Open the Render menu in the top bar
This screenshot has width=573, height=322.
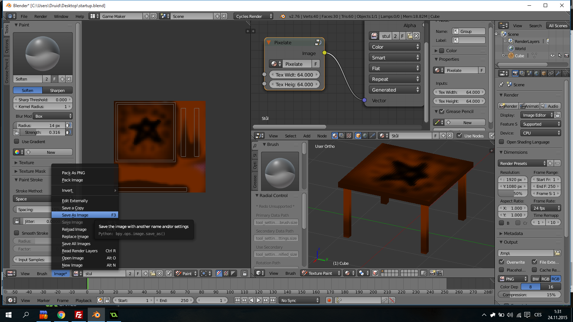pos(40,16)
